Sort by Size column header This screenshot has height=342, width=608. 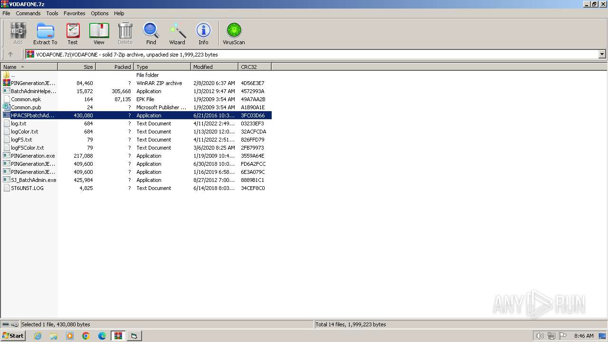pyautogui.click(x=76, y=67)
